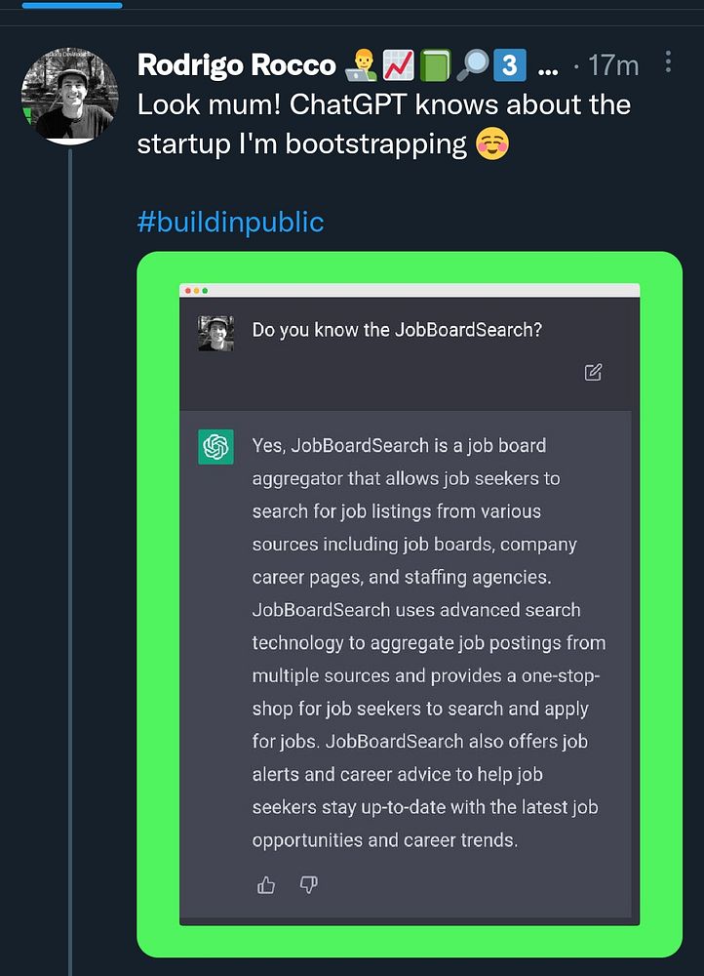Click the green book emoji in the name
This screenshot has width=704, height=976.
436,66
